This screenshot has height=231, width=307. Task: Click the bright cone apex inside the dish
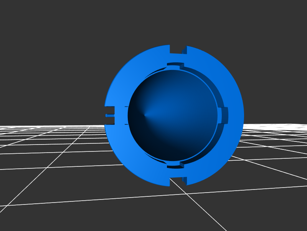(145, 115)
